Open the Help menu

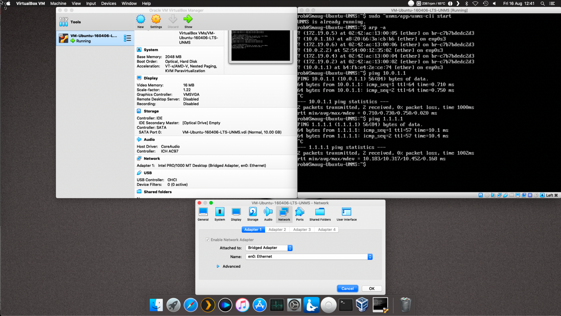tap(146, 3)
